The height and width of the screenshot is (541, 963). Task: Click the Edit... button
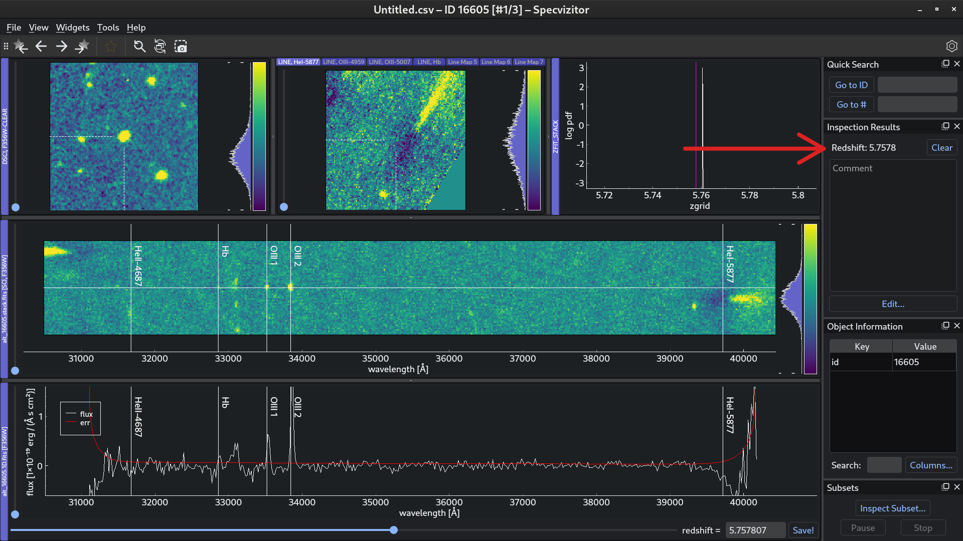click(893, 304)
